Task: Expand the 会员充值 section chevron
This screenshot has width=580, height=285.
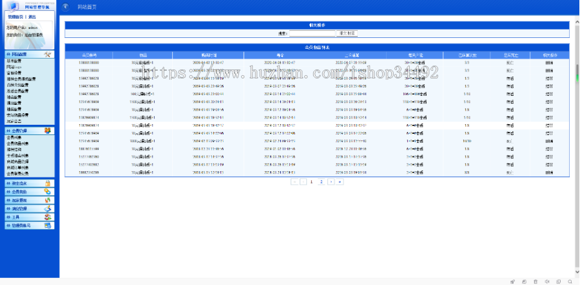Action: click(8, 192)
